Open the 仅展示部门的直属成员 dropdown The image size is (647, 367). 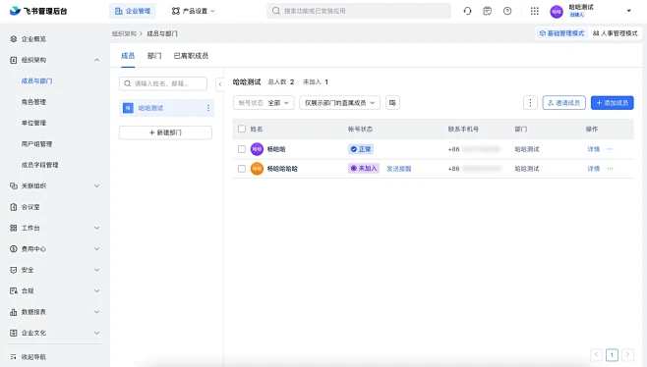tap(339, 103)
